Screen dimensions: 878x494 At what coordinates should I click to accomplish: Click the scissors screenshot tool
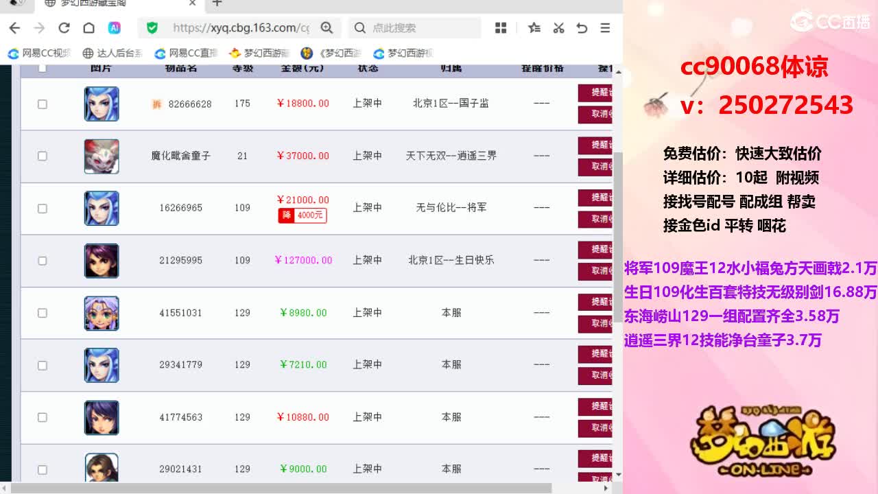point(558,28)
